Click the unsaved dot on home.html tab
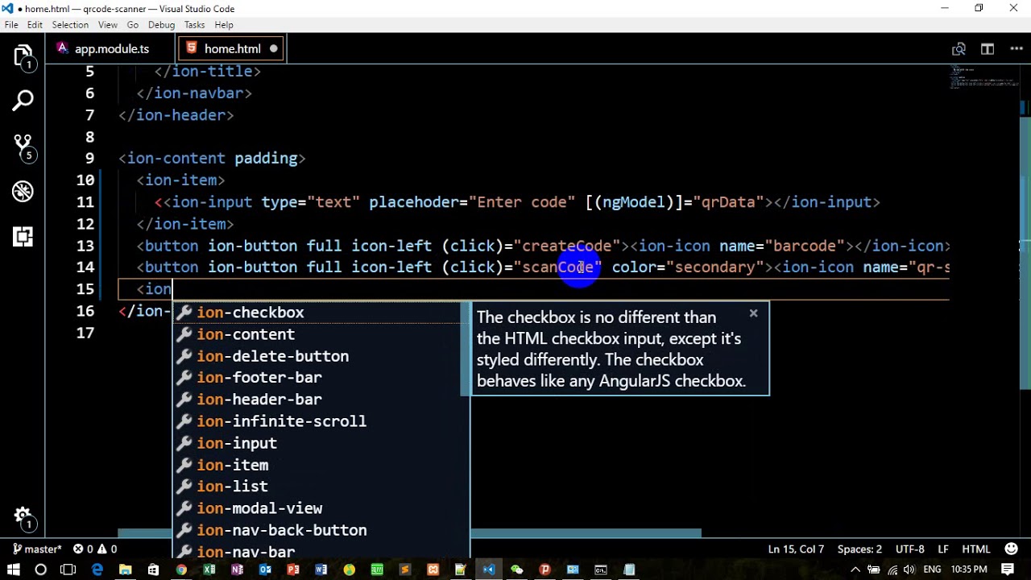This screenshot has width=1031, height=580. tap(274, 49)
